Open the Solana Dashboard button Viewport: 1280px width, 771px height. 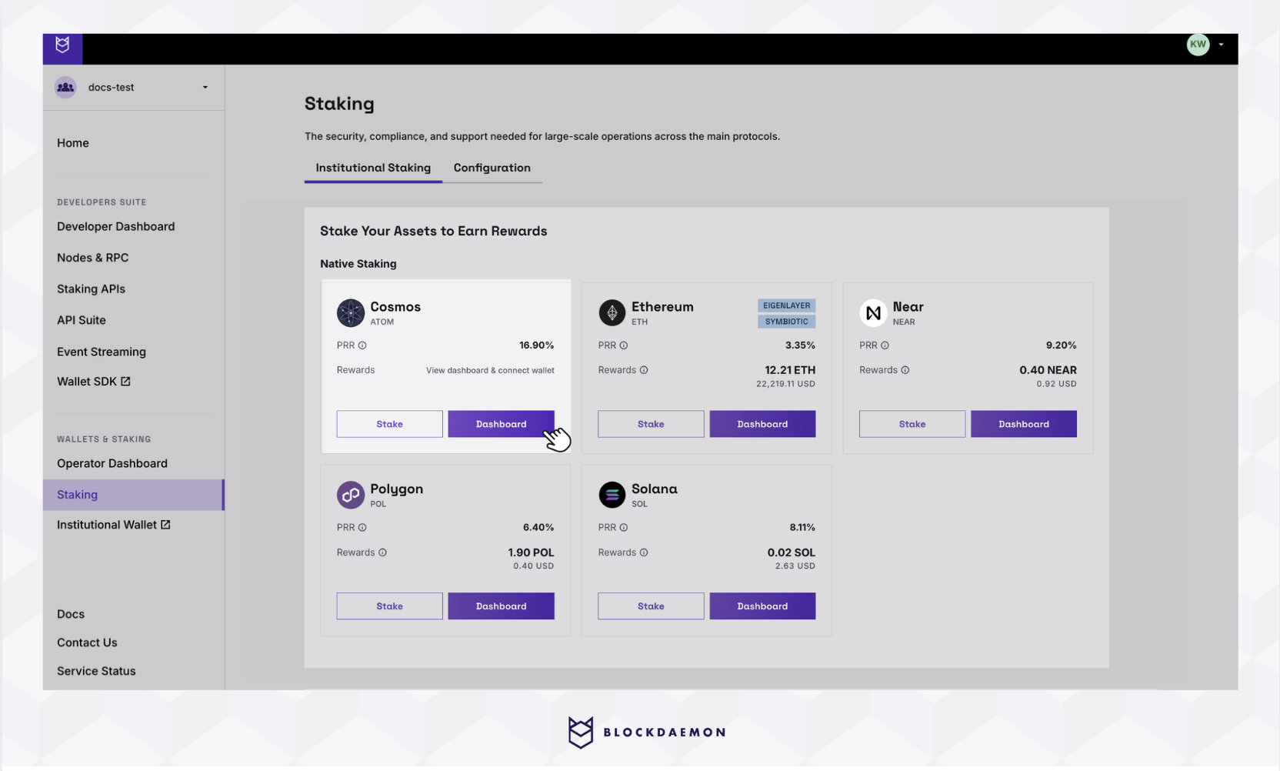(762, 606)
